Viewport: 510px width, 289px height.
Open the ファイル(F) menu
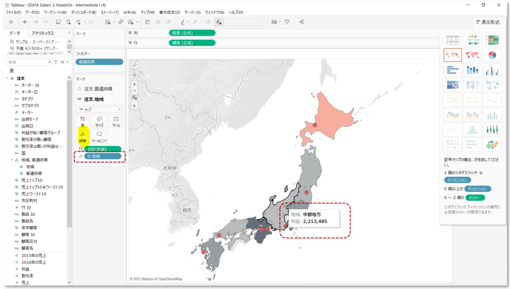tap(14, 13)
